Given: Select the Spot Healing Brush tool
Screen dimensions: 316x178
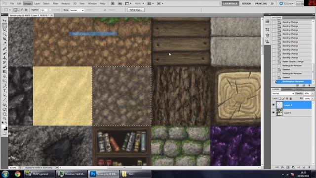Looking at the screenshot, I should point(4,48).
